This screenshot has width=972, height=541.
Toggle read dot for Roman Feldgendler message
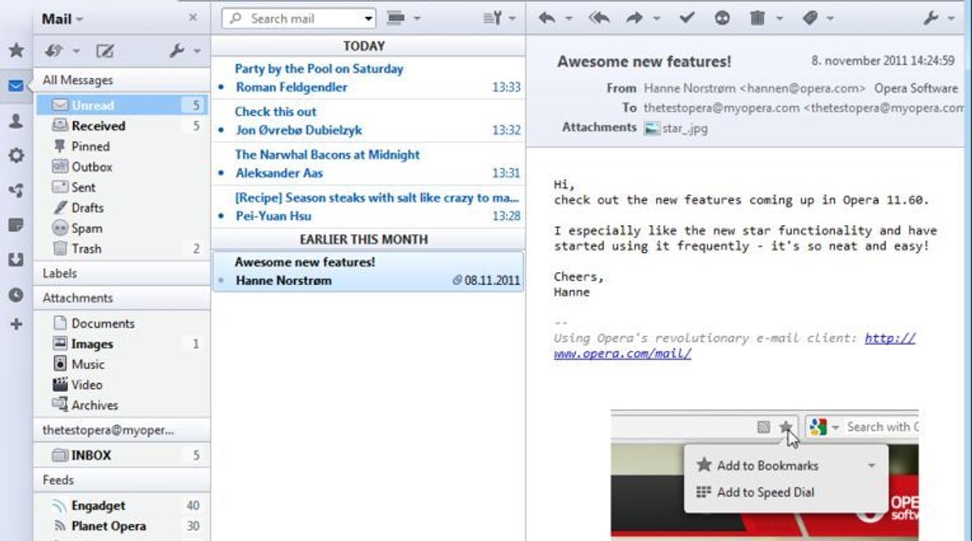click(x=221, y=87)
